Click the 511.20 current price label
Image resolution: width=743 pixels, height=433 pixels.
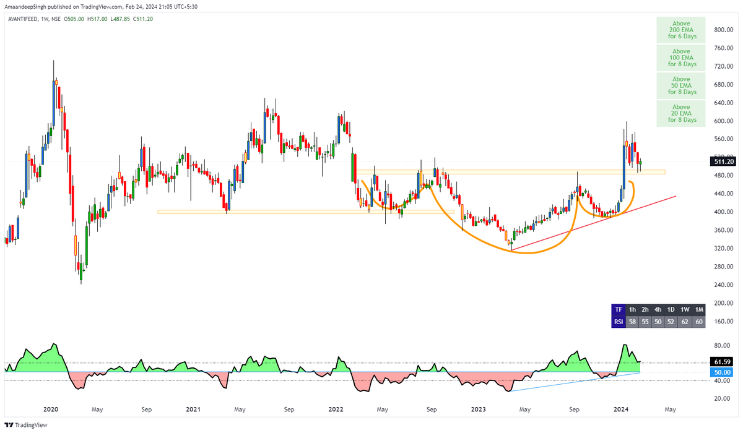[722, 161]
